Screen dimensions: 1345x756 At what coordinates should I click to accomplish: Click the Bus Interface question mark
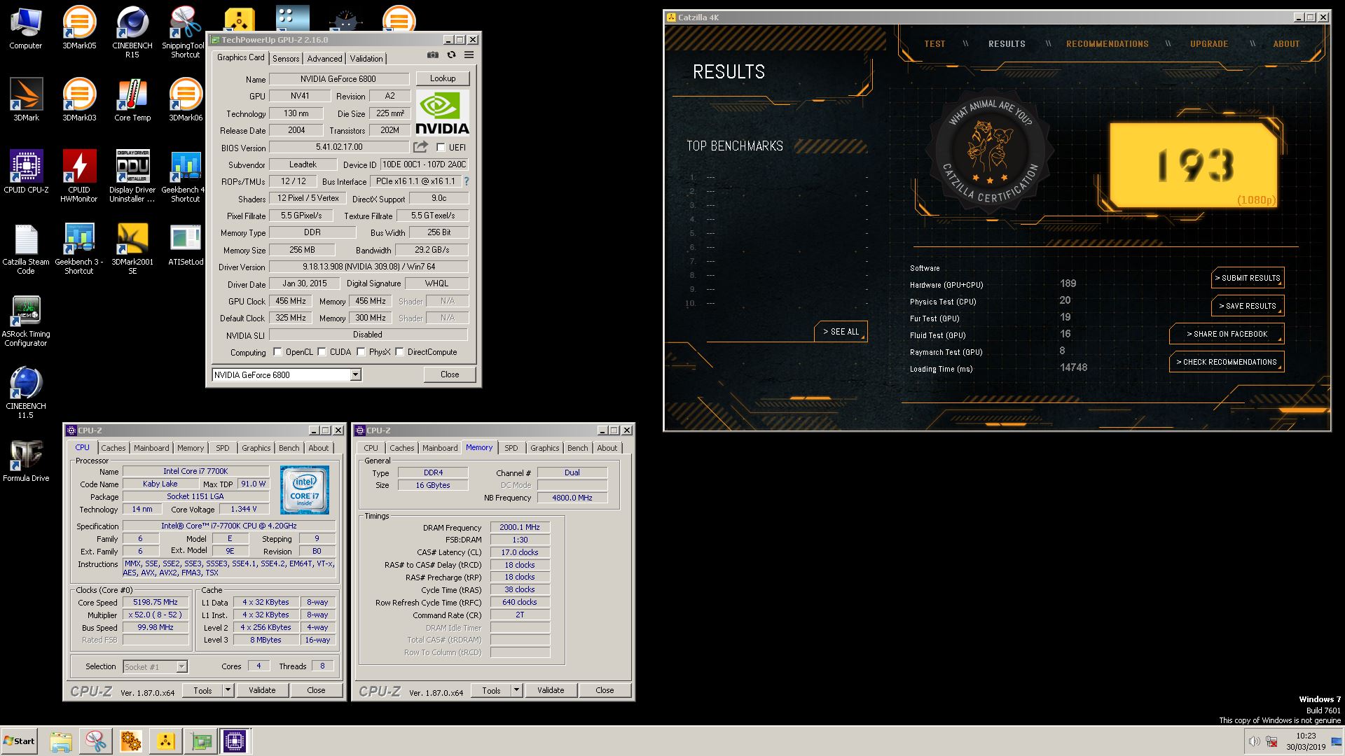pyautogui.click(x=466, y=181)
